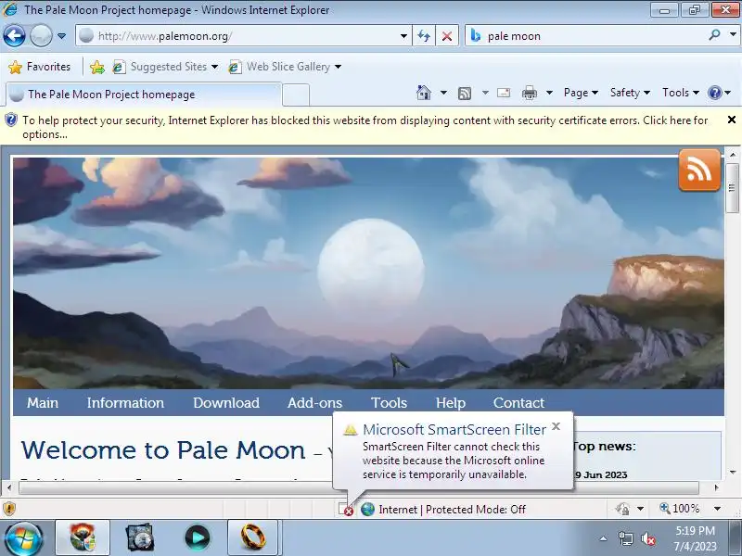The image size is (742, 556).
Task: Go back with the Back arrow button
Action: [14, 35]
